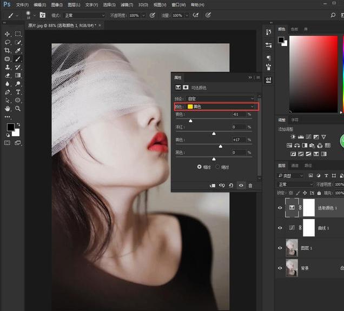Activate the Zoom magnifier tool
344x311 pixels.
(18, 109)
